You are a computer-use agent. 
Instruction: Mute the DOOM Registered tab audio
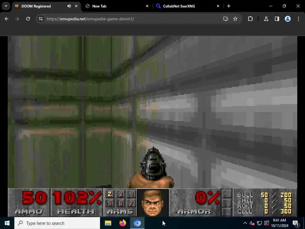[x=69, y=6]
